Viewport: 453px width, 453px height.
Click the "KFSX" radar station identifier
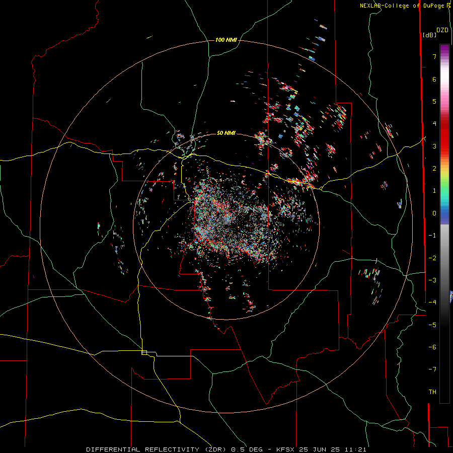coord(286,449)
